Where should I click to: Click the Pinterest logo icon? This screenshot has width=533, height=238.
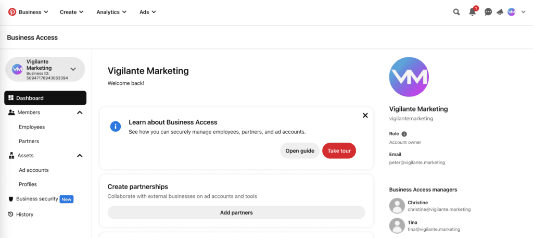pos(12,12)
